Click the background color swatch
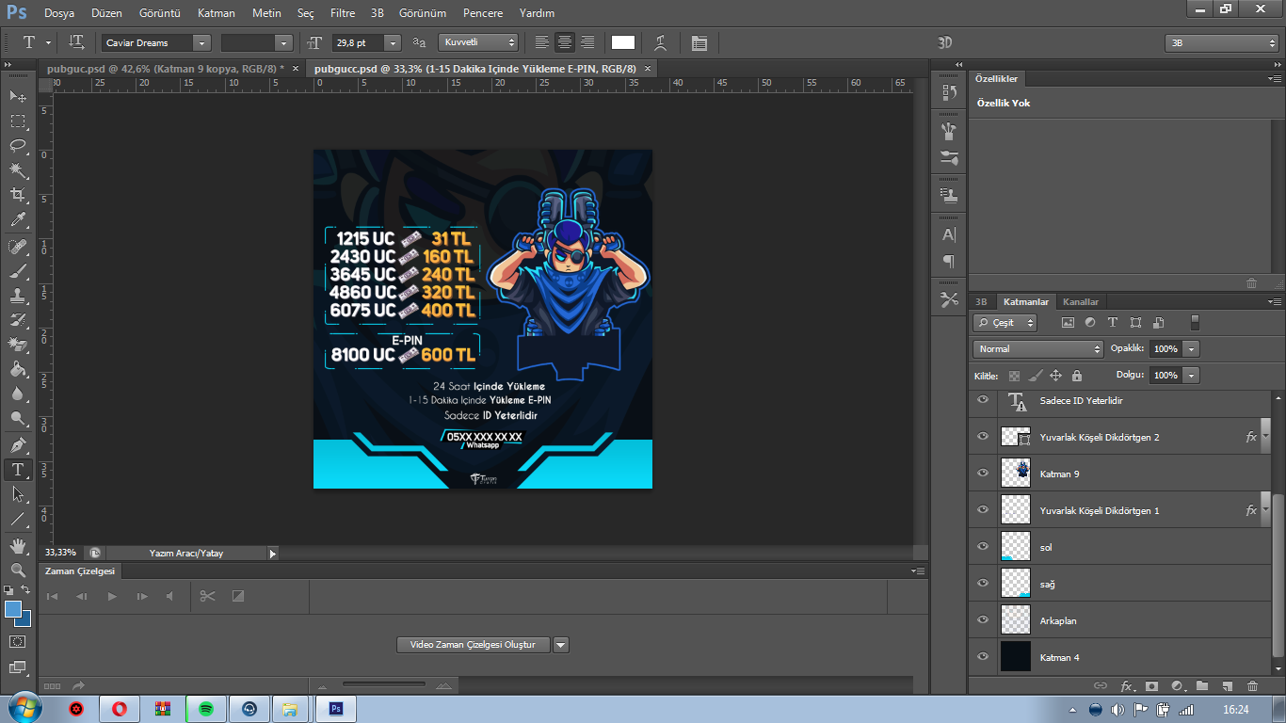Screen dimensions: 1286x723 (x=24, y=619)
